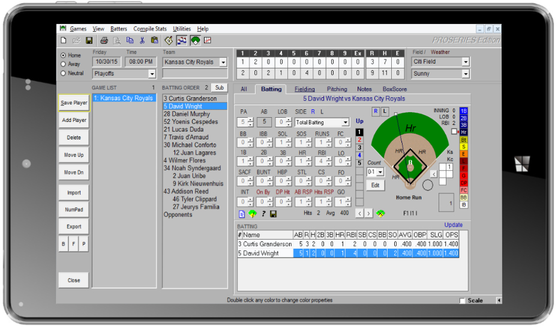This screenshot has width=558, height=328.
Task: Toggle the L batting side button above field
Action: click(385, 112)
